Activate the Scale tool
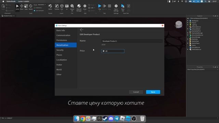The height and width of the screenshot is (123, 219). 26,7
